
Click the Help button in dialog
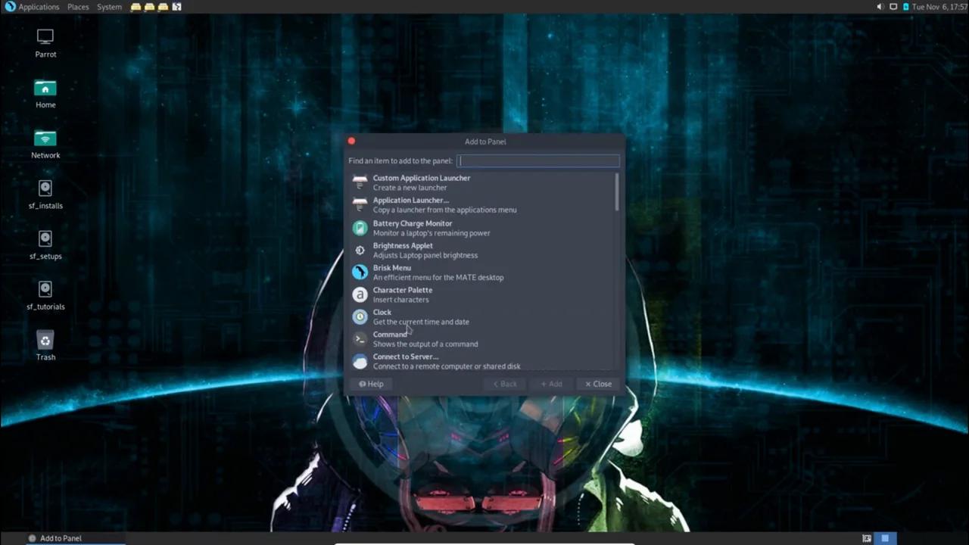point(371,384)
